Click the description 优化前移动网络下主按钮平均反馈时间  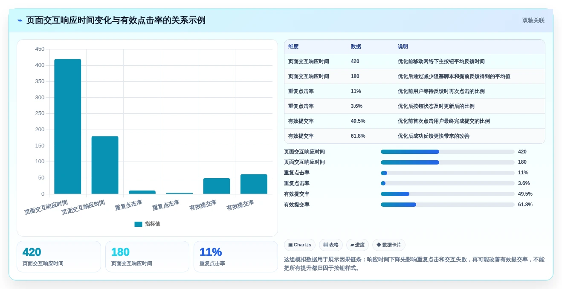click(x=441, y=61)
